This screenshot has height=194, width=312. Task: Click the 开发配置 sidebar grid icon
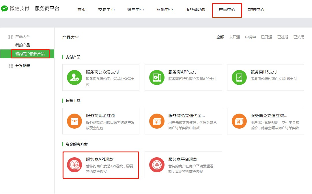(11, 66)
